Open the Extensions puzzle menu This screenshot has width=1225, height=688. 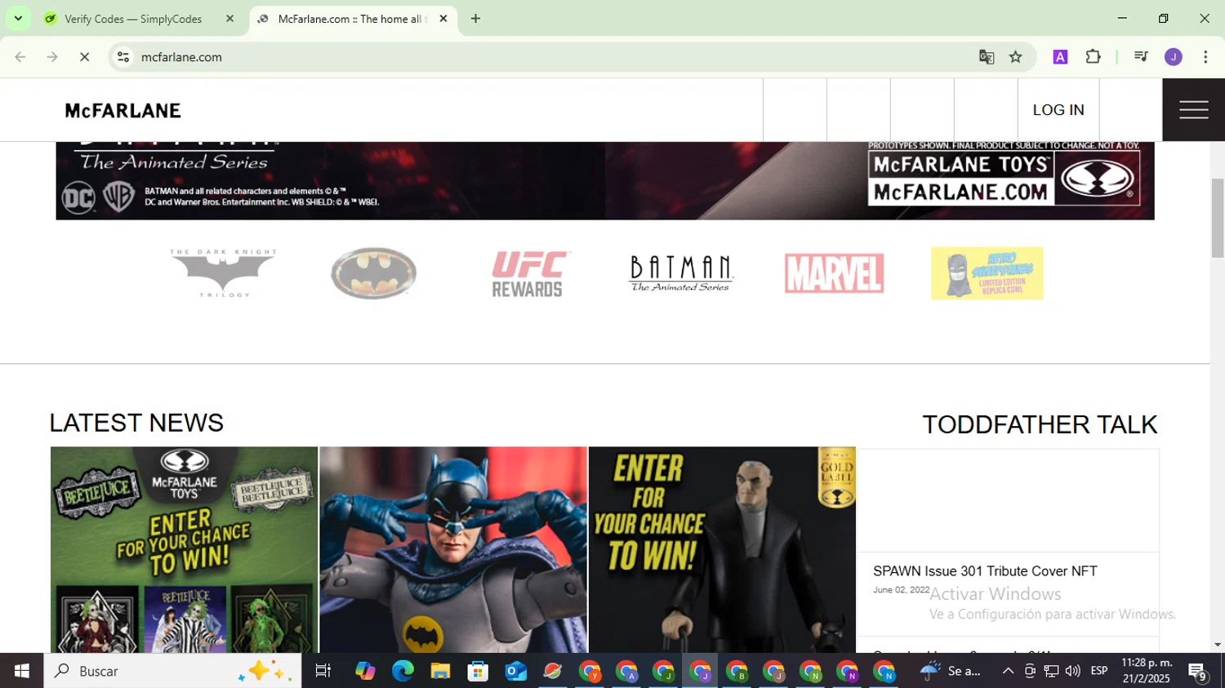coord(1094,57)
